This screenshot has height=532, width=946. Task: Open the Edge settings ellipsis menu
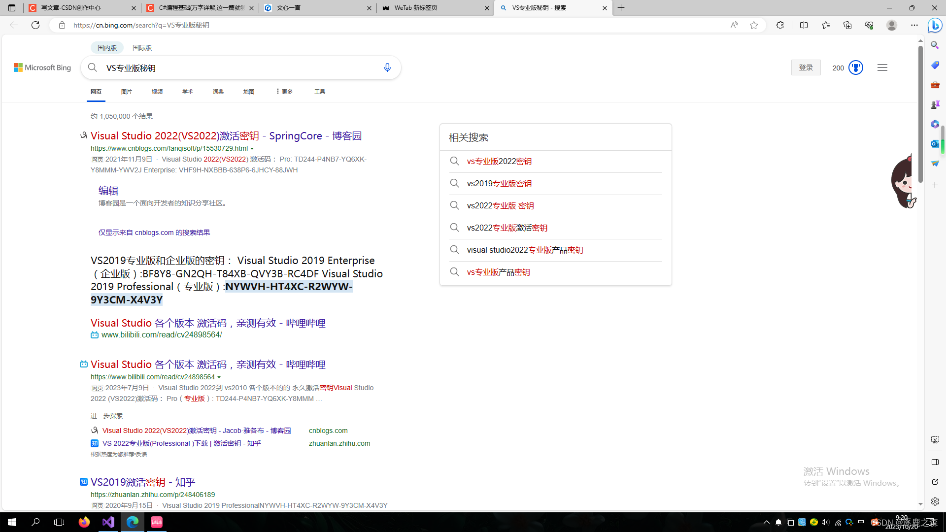(914, 25)
